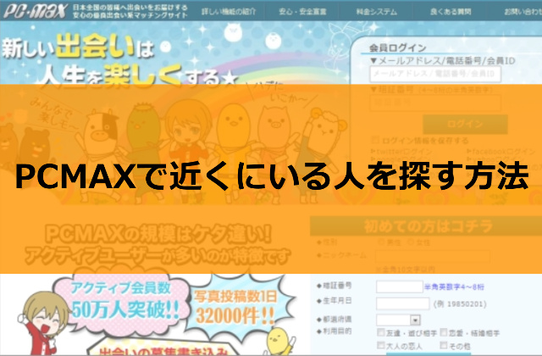Open お問い合わせ menu item

(523, 12)
